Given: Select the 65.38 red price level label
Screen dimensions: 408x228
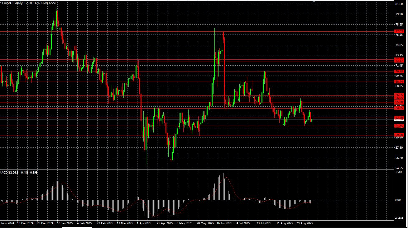Looking at the screenshot, I should tap(399, 102).
